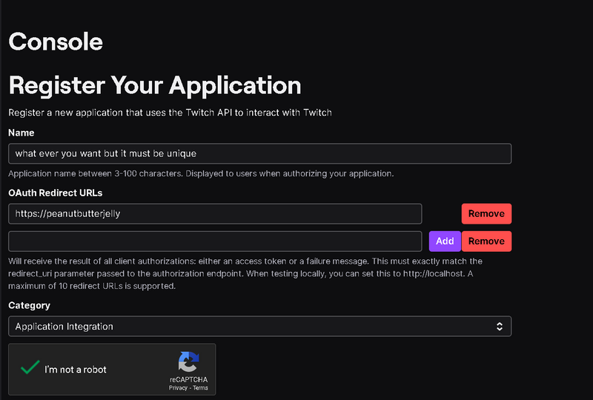Click the reCAPTCHA logo icon
Viewport: 593px width, 400px height.
point(188,361)
